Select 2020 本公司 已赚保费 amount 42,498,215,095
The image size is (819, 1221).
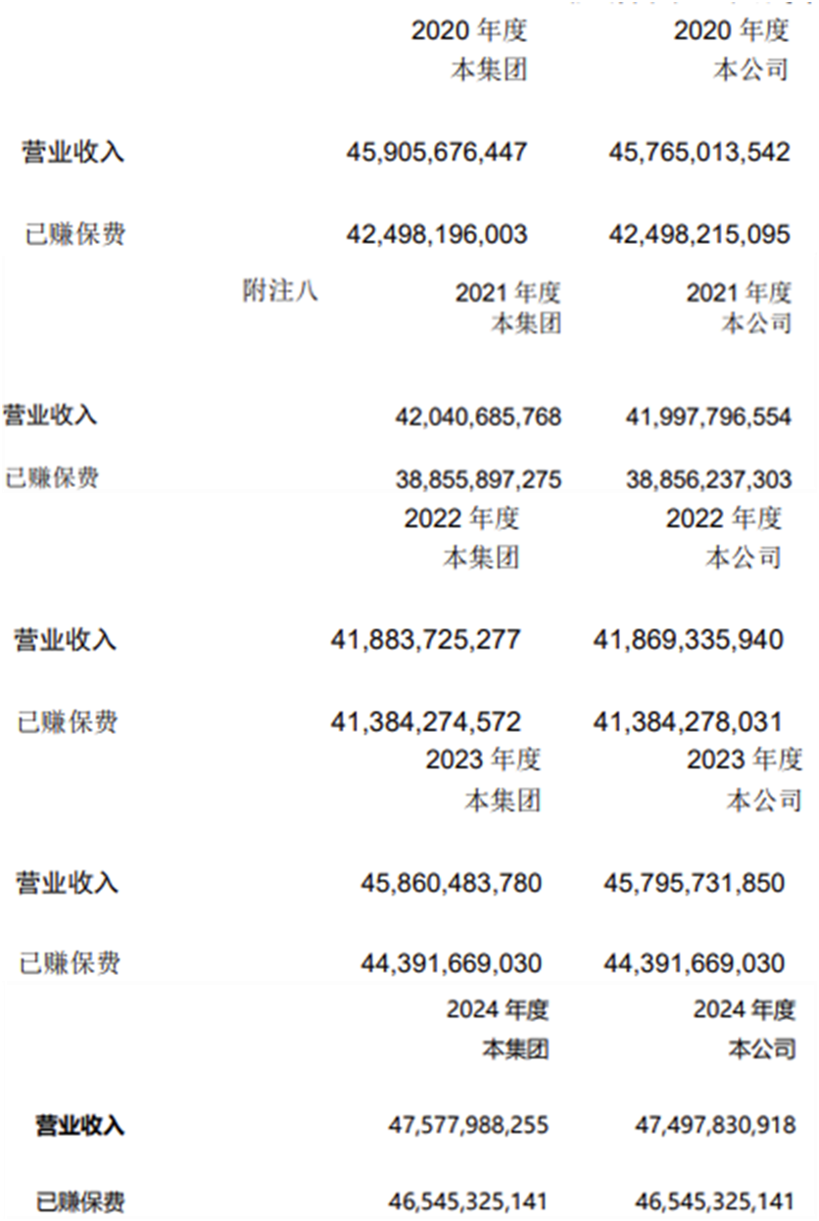[699, 234]
